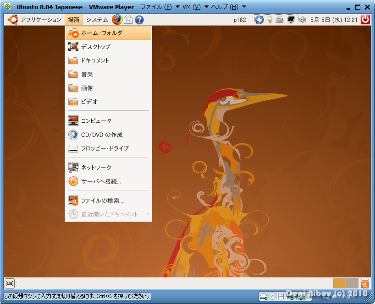Click the globe icon beside サーバへ接続
Screen dimensions: 375x304
pyautogui.click(x=73, y=181)
